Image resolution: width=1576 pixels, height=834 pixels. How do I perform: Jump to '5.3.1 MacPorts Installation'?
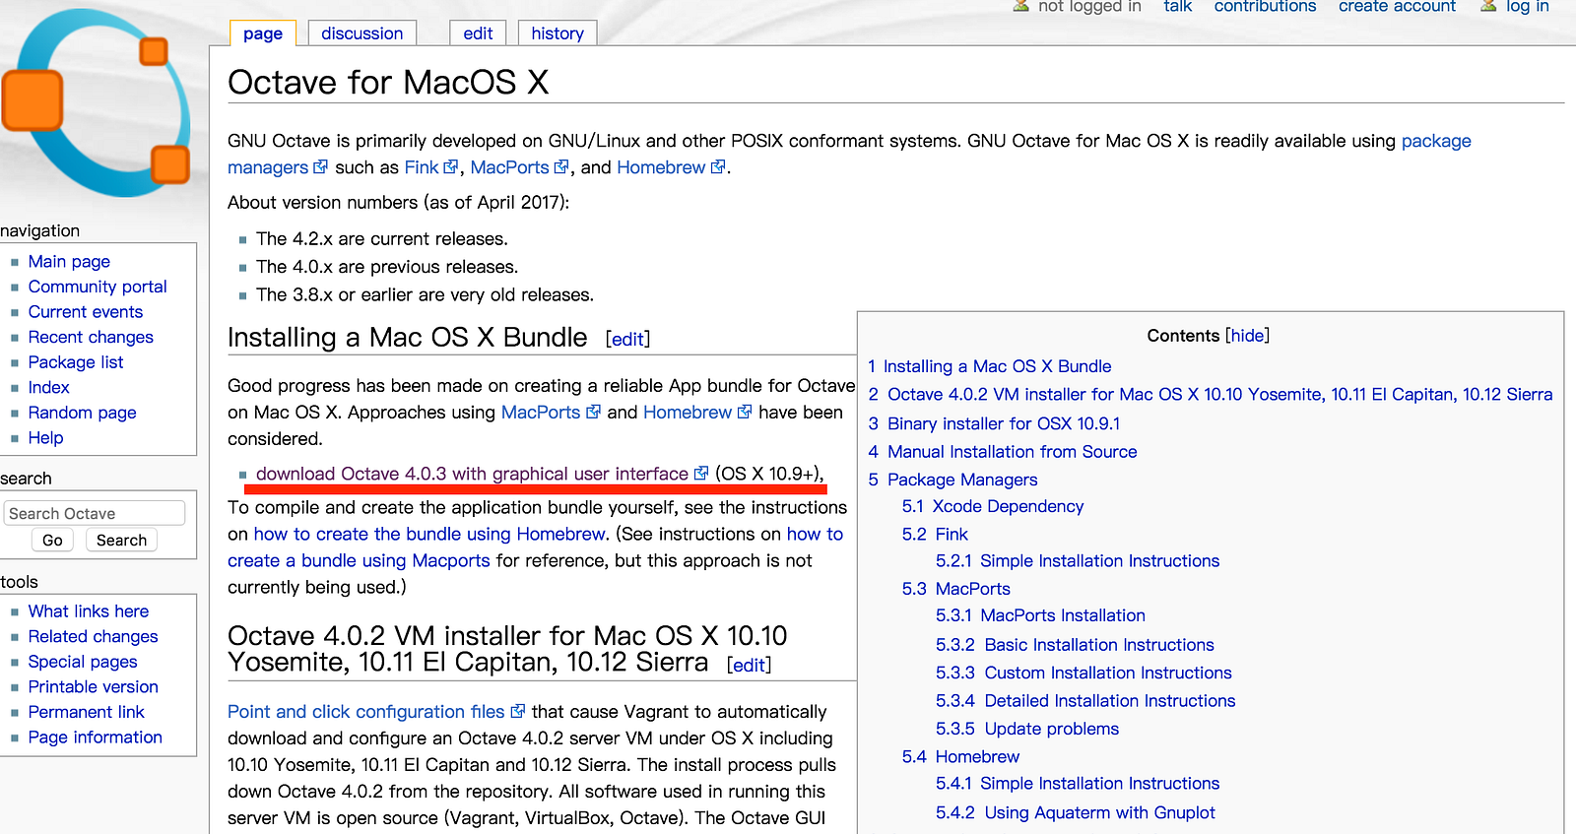coord(1040,615)
